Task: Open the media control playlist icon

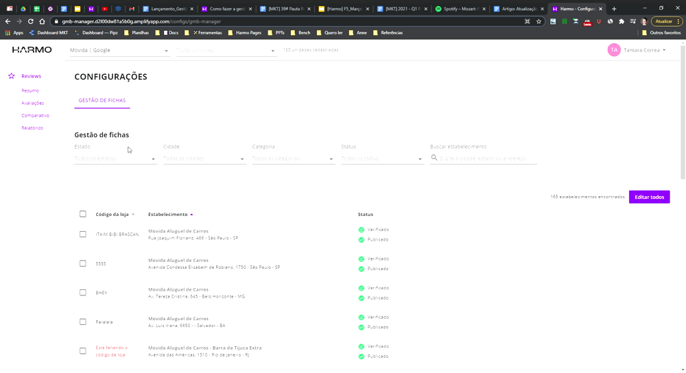Action: [x=632, y=21]
